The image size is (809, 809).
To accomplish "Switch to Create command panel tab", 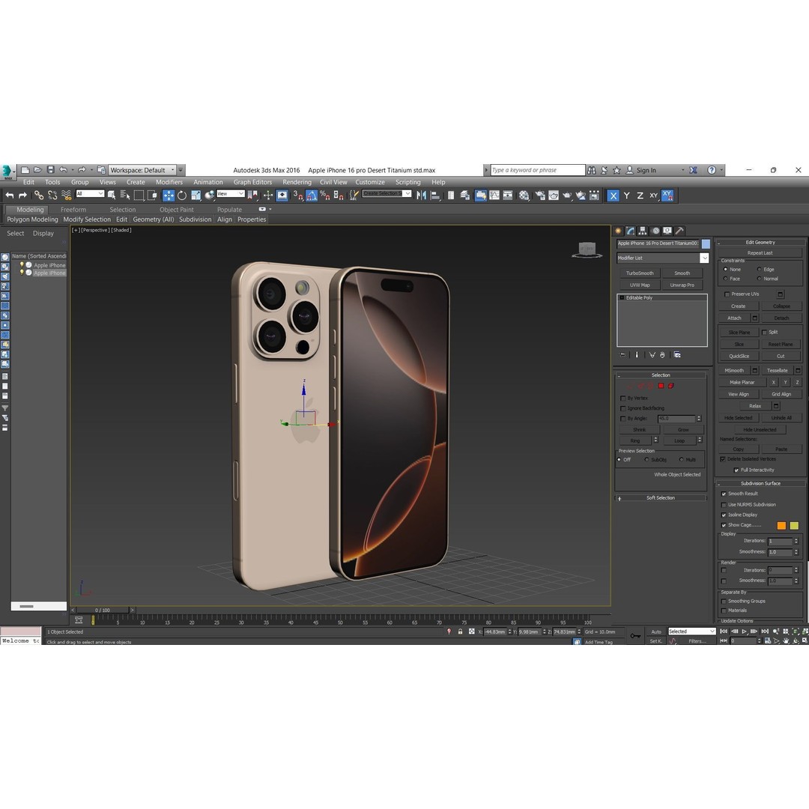I will point(618,231).
